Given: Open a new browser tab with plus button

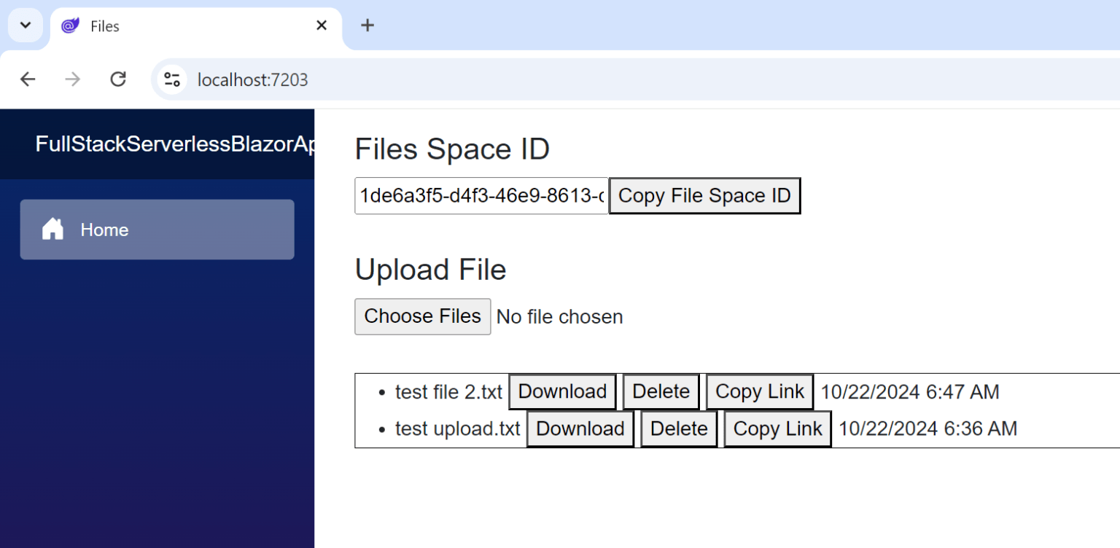Looking at the screenshot, I should tap(367, 25).
